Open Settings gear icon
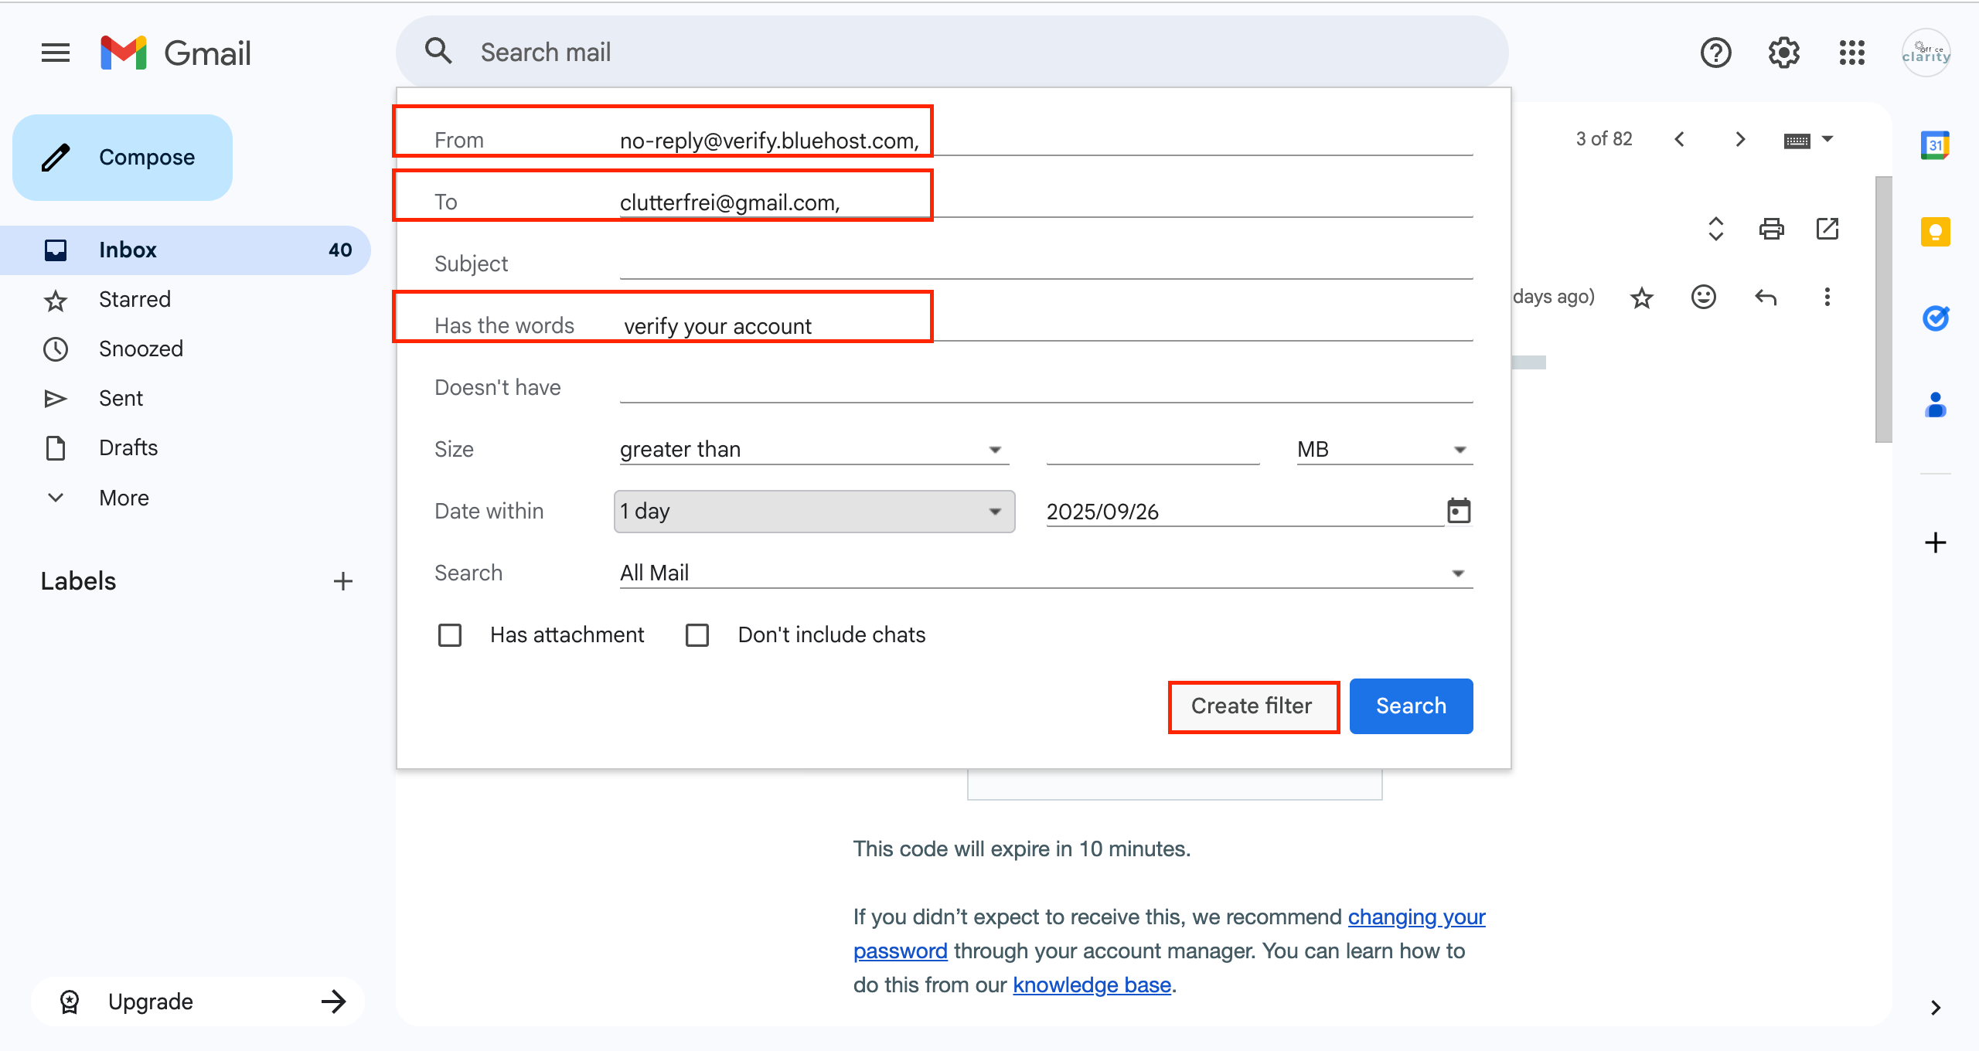The image size is (1979, 1051). 1783,53
